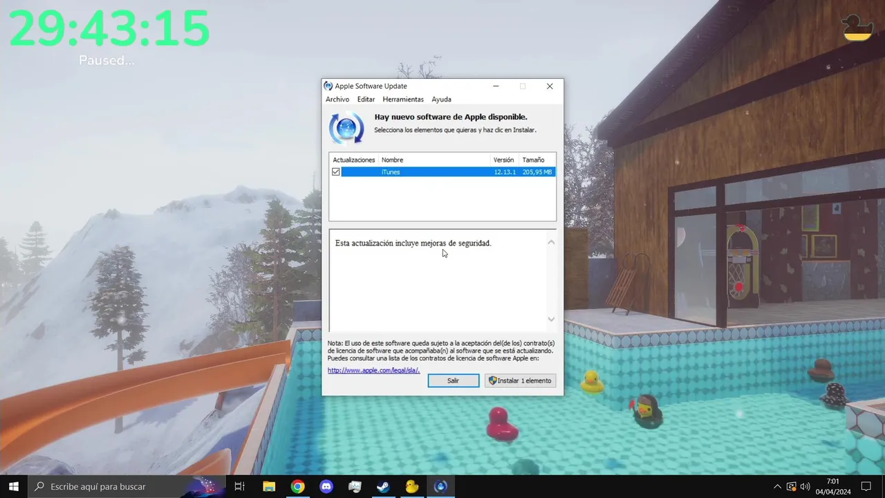Click the Apple Software Update globe icon
885x498 pixels.
pyautogui.click(x=346, y=128)
